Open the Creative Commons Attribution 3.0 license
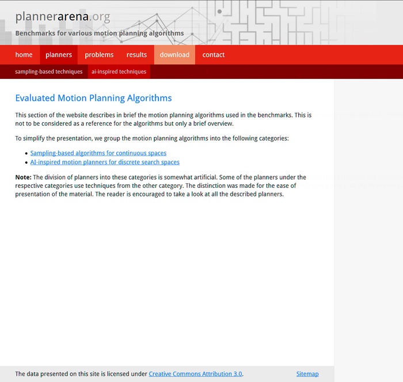This screenshot has width=403, height=382. coord(195,374)
